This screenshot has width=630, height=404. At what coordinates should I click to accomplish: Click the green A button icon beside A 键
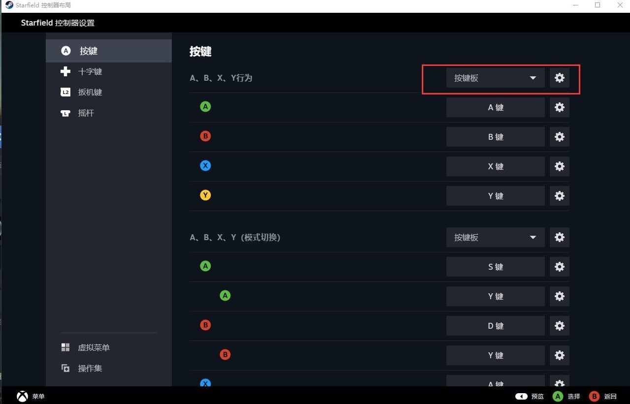(206, 106)
